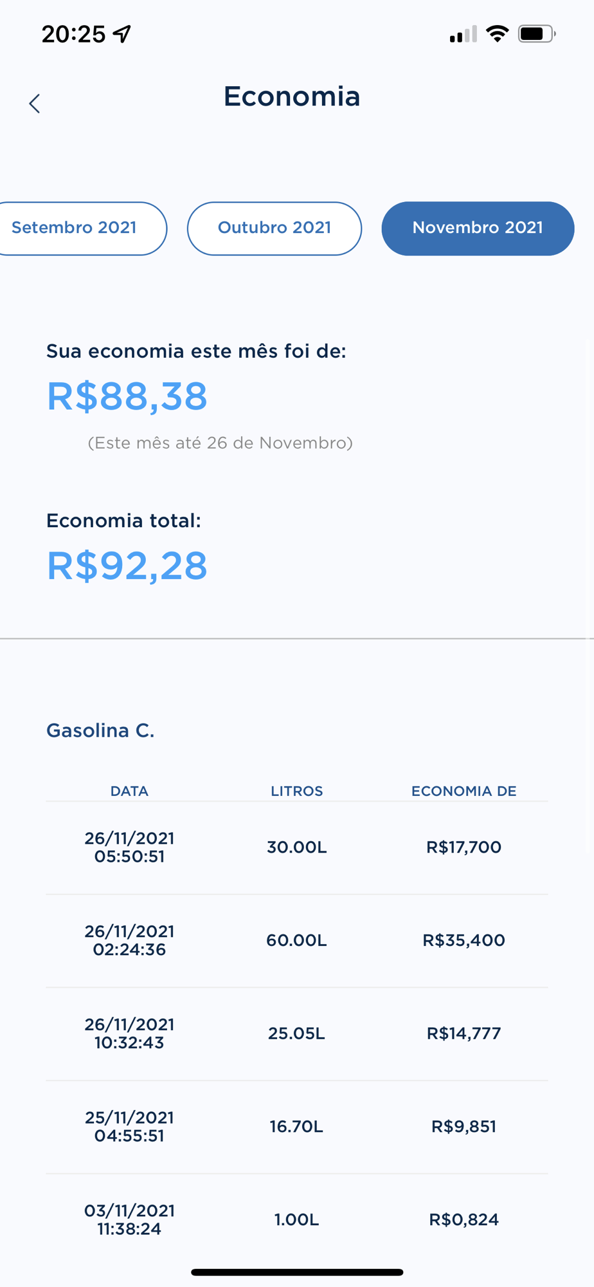This screenshot has height=1287, width=594.
Task: Open the row with 60.00L liters
Action: click(297, 941)
